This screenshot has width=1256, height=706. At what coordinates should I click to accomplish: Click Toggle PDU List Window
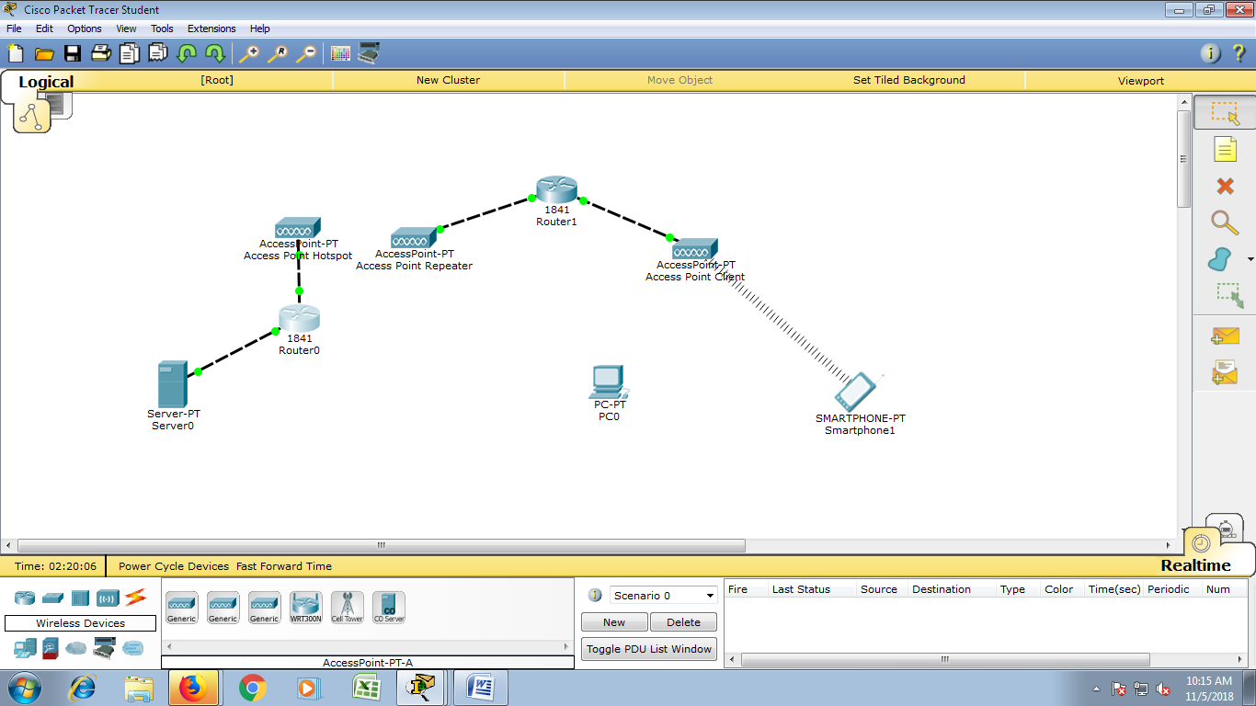[x=649, y=649]
